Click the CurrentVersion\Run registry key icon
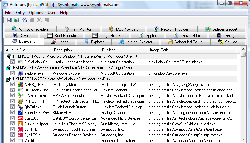Image resolution: width=250 pixels, height=143 pixels. pos(9,79)
